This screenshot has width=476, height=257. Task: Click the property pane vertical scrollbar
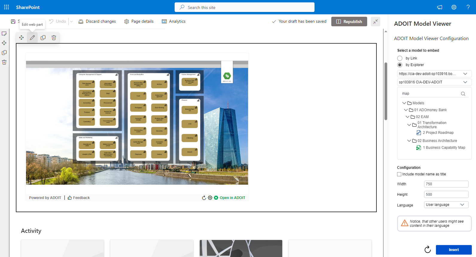click(386, 91)
